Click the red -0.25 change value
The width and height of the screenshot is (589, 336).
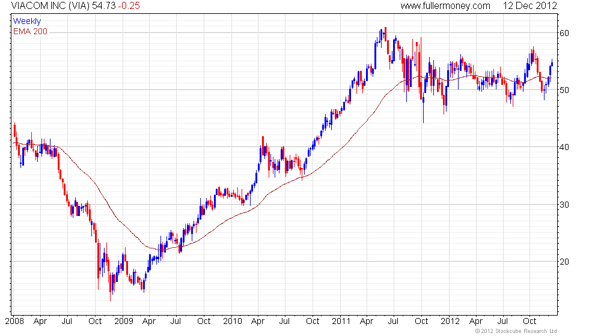click(x=129, y=5)
